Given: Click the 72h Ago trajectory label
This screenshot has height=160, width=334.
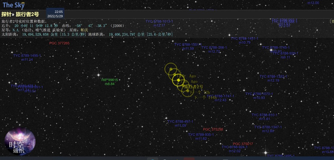Looking at the screenshot, I should [x=189, y=81].
